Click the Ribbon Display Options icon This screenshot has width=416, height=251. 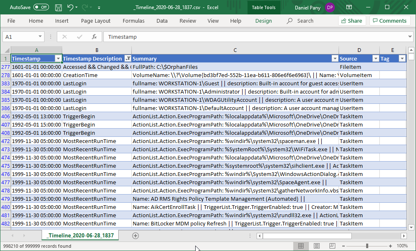tap(349, 7)
